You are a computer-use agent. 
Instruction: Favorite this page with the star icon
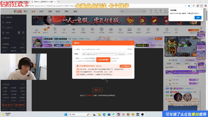point(189,6)
